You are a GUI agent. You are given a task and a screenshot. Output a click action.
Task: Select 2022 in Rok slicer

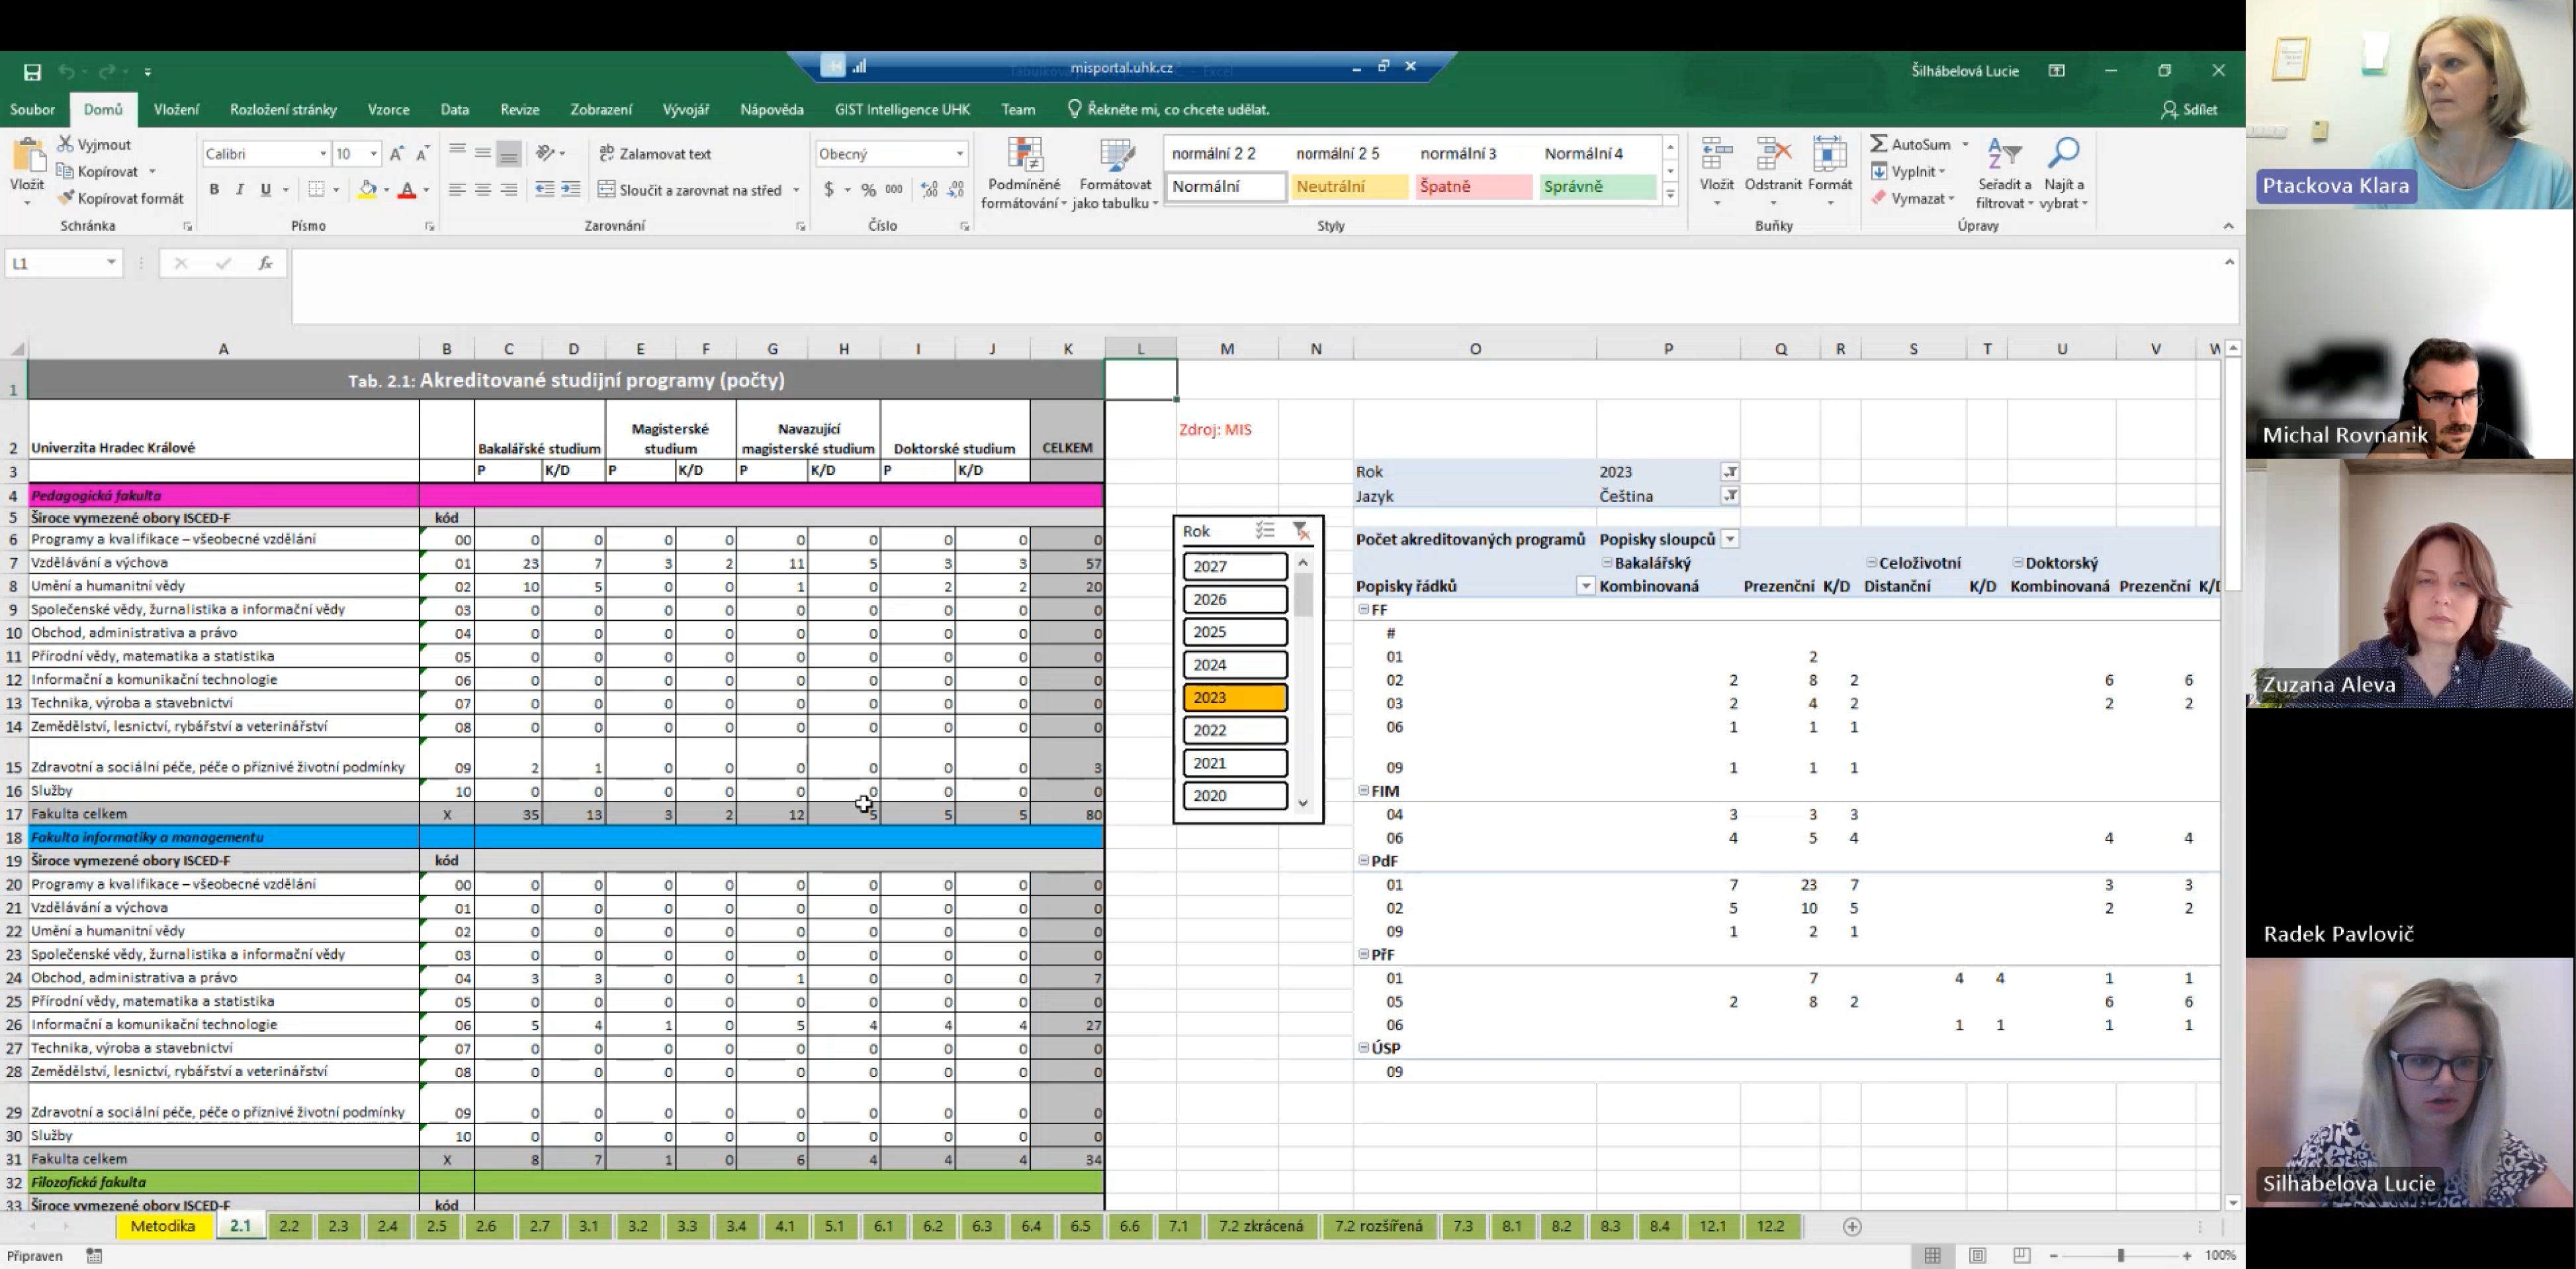1235,731
